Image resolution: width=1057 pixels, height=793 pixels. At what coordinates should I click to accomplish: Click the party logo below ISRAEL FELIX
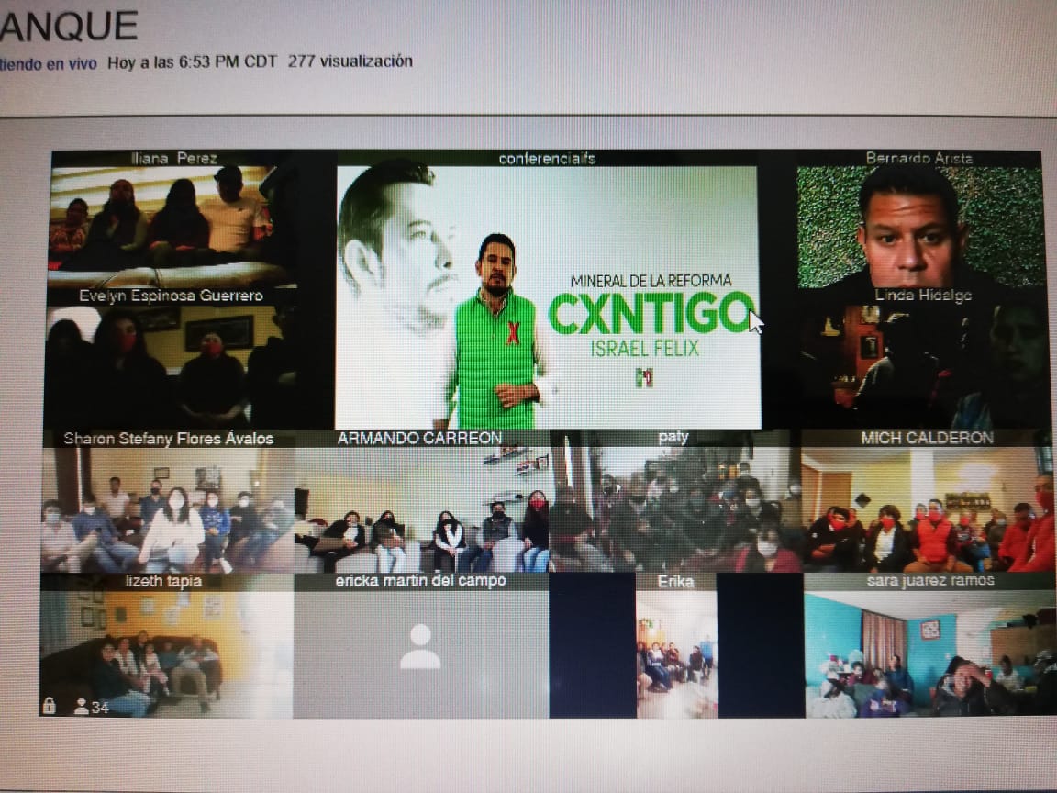tap(644, 377)
